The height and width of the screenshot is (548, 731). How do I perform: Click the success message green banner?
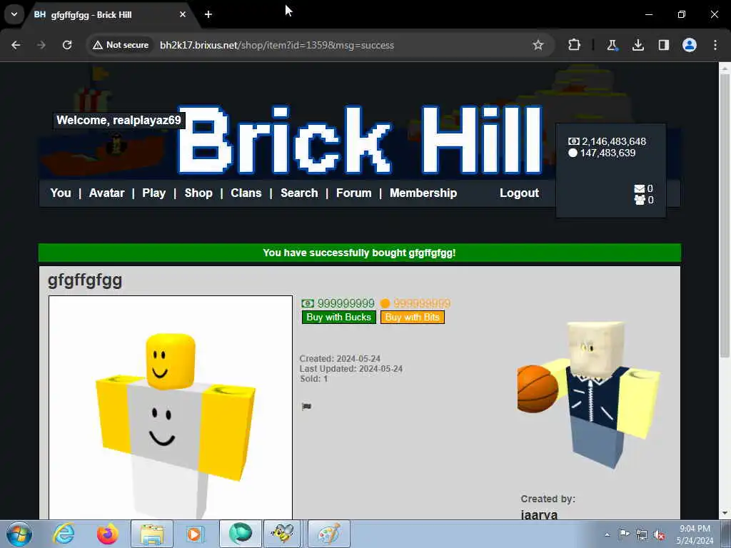click(x=360, y=253)
